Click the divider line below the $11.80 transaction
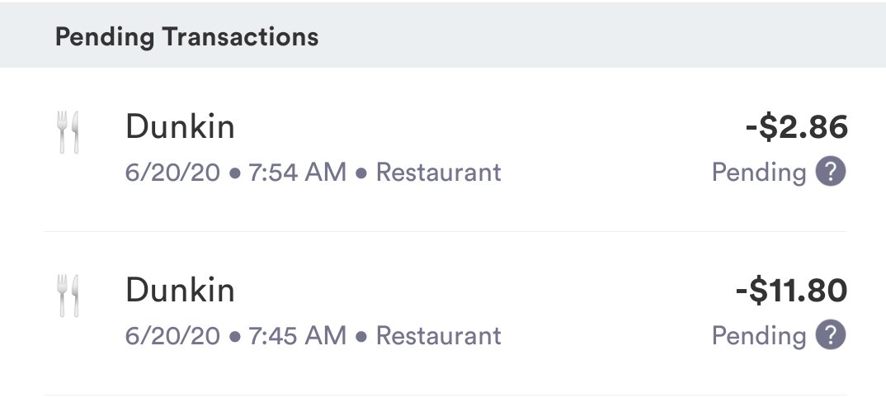Screen dimensions: 886x398 (445, 395)
